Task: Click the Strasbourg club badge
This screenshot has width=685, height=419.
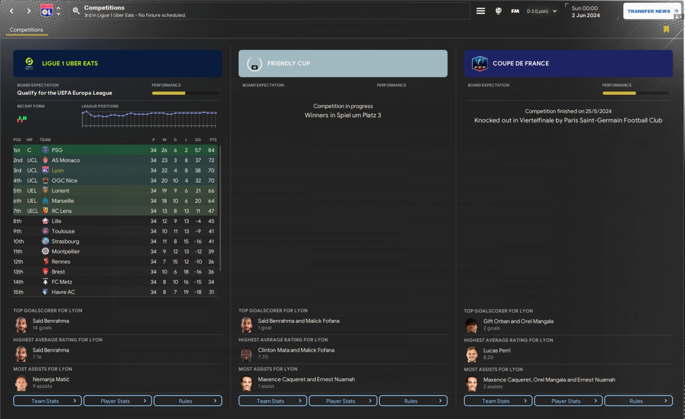Action: pyautogui.click(x=45, y=241)
